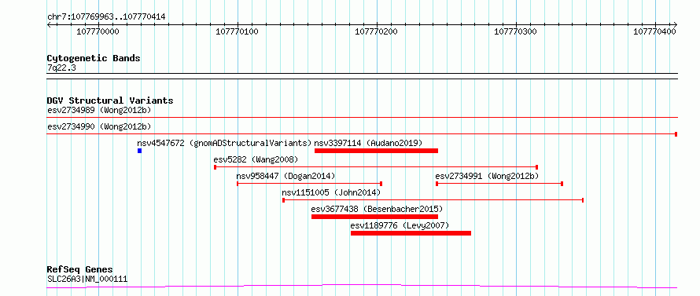Click the magenta SLC26A3 gene line

pyautogui.click(x=362, y=286)
